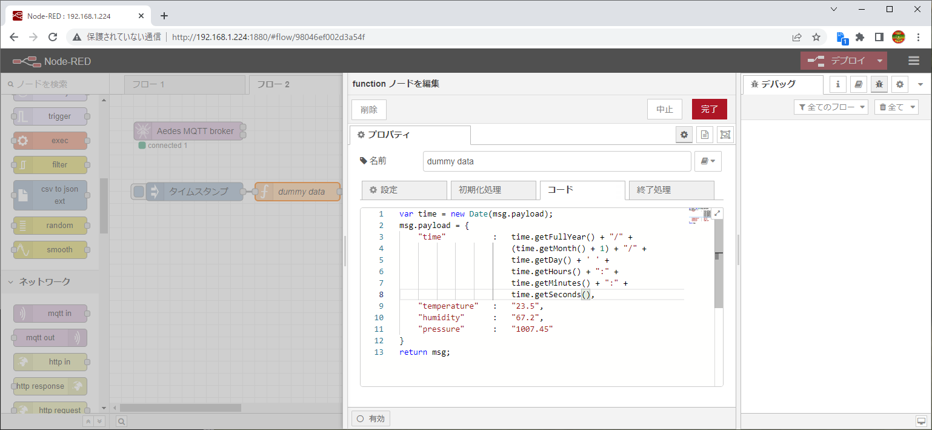Screen dimensions: 932x430
Task: Click the name field containing dummy data
Action: [x=556, y=161]
